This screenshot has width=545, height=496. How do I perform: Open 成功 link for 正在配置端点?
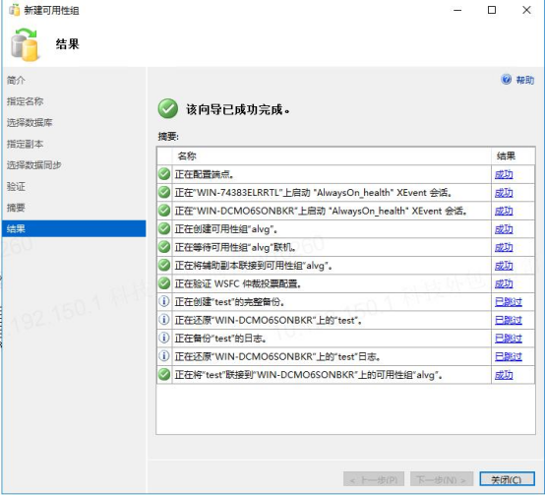pos(504,174)
